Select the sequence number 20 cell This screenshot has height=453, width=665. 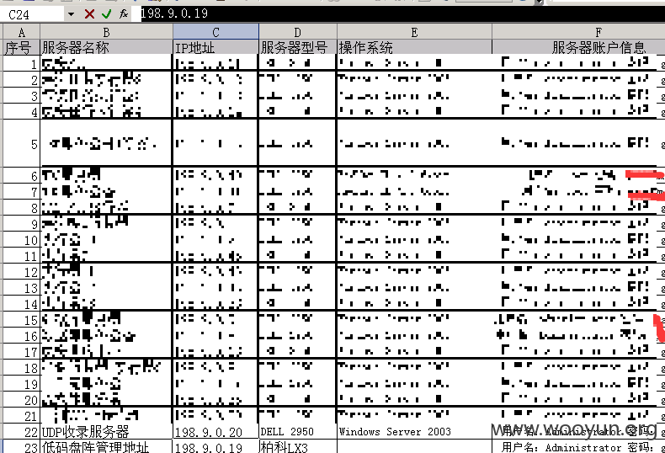pos(22,400)
